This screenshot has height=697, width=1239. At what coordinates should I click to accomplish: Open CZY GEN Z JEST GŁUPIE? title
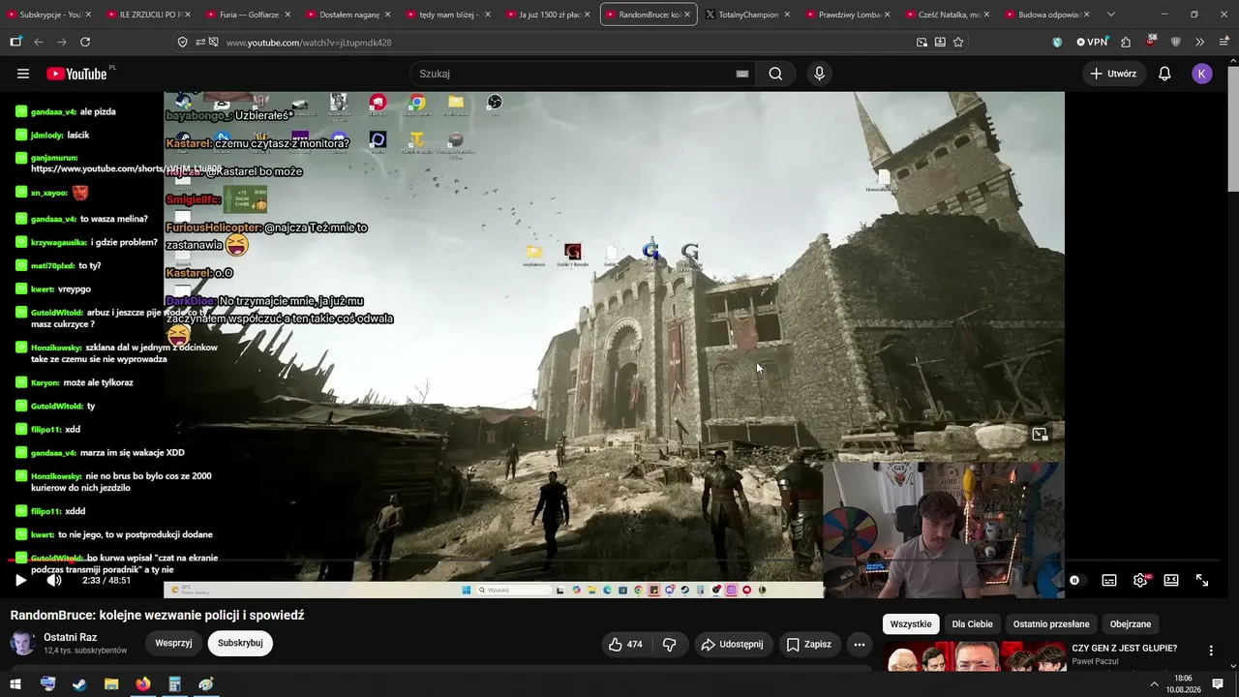point(1125,649)
